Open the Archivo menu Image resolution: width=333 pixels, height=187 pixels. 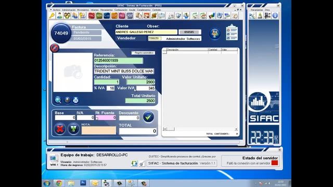57,10
